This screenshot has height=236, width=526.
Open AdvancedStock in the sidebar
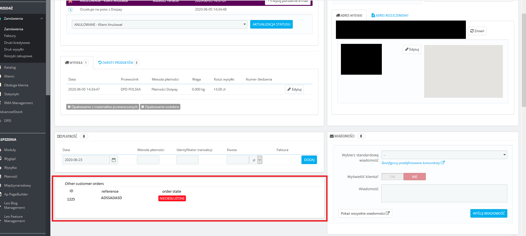pyautogui.click(x=11, y=112)
